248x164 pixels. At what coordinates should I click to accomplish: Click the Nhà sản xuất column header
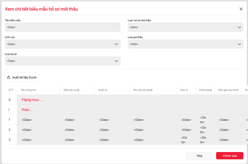71,90
